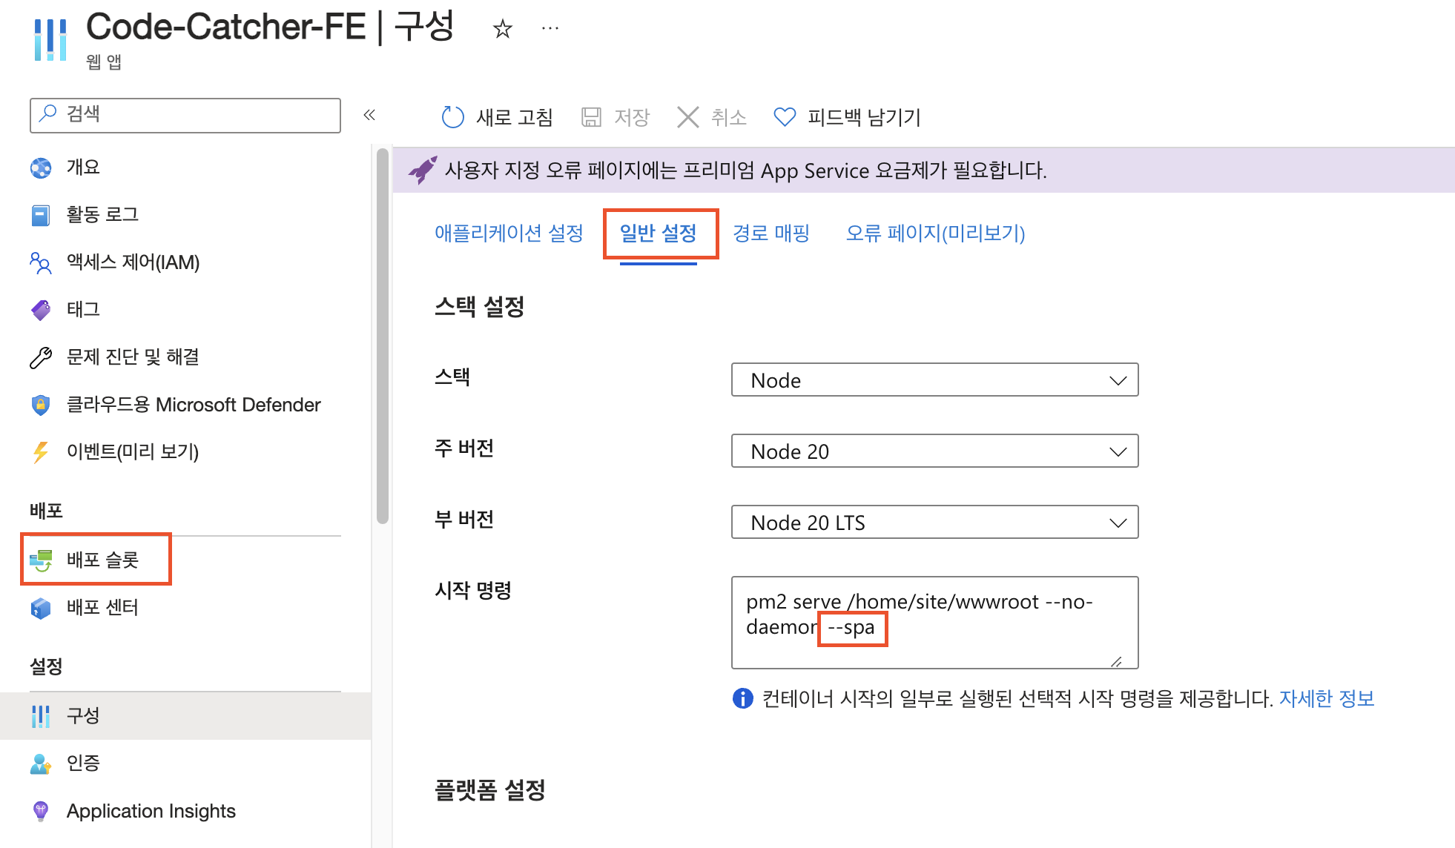Click the refresh circular arrow icon
Screen dimensions: 1455x848
pyautogui.click(x=452, y=117)
